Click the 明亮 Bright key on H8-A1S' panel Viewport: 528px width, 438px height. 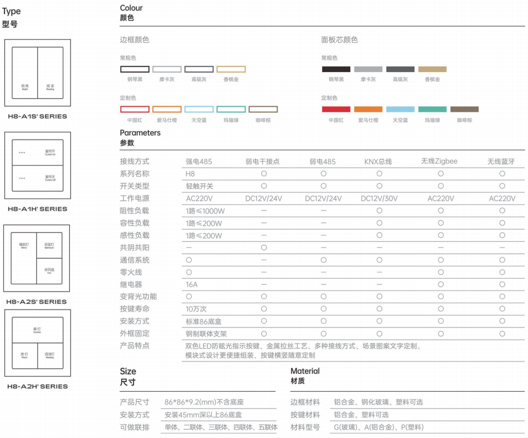[25, 73]
